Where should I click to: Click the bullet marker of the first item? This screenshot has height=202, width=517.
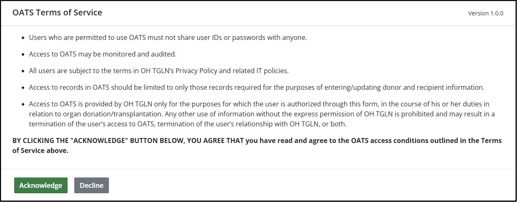click(x=23, y=38)
